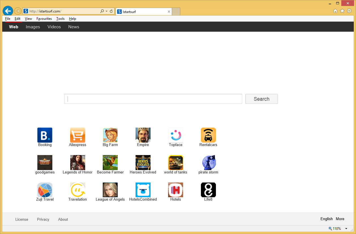
Task: Open the Aliexpress shopping cart icon
Action: point(78,135)
